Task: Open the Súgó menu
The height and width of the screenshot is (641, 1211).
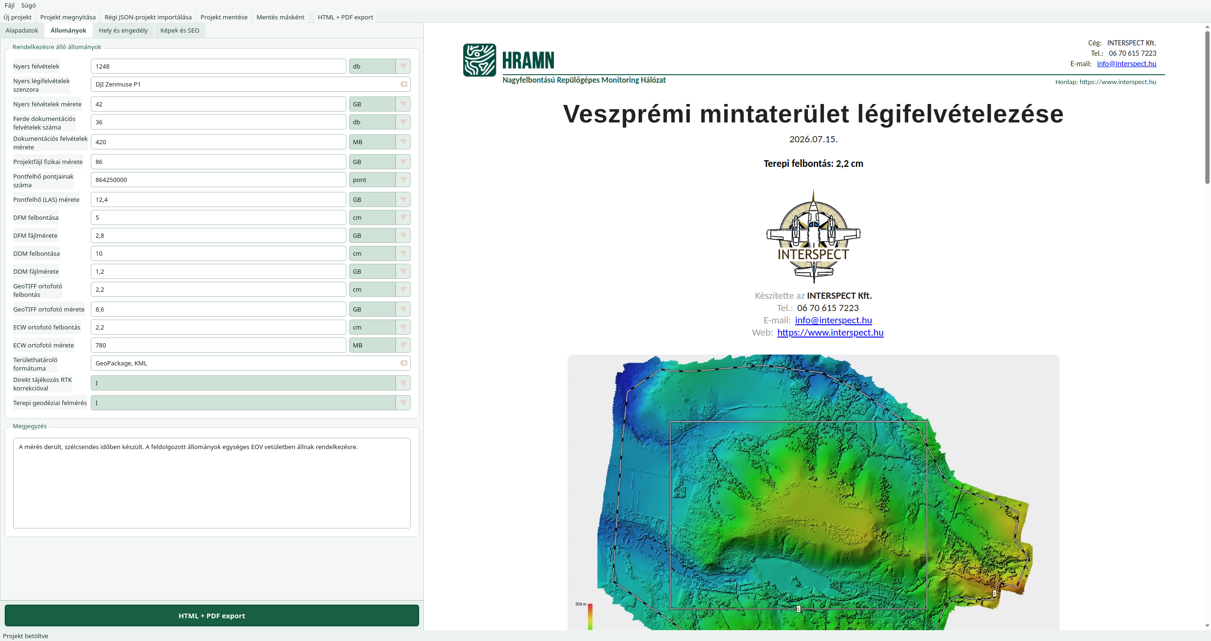Action: point(28,5)
